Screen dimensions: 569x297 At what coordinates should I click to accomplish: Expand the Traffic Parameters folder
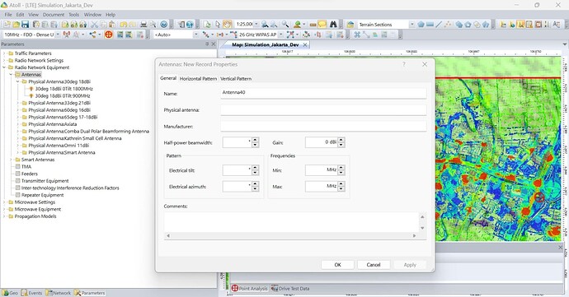coord(4,53)
